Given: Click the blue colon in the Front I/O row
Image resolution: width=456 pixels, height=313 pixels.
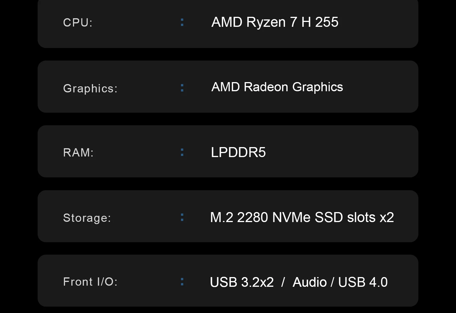Looking at the screenshot, I should point(182,282).
